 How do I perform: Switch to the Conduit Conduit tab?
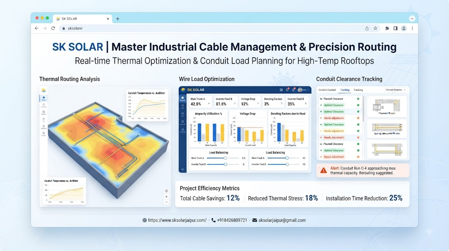coord(327,90)
